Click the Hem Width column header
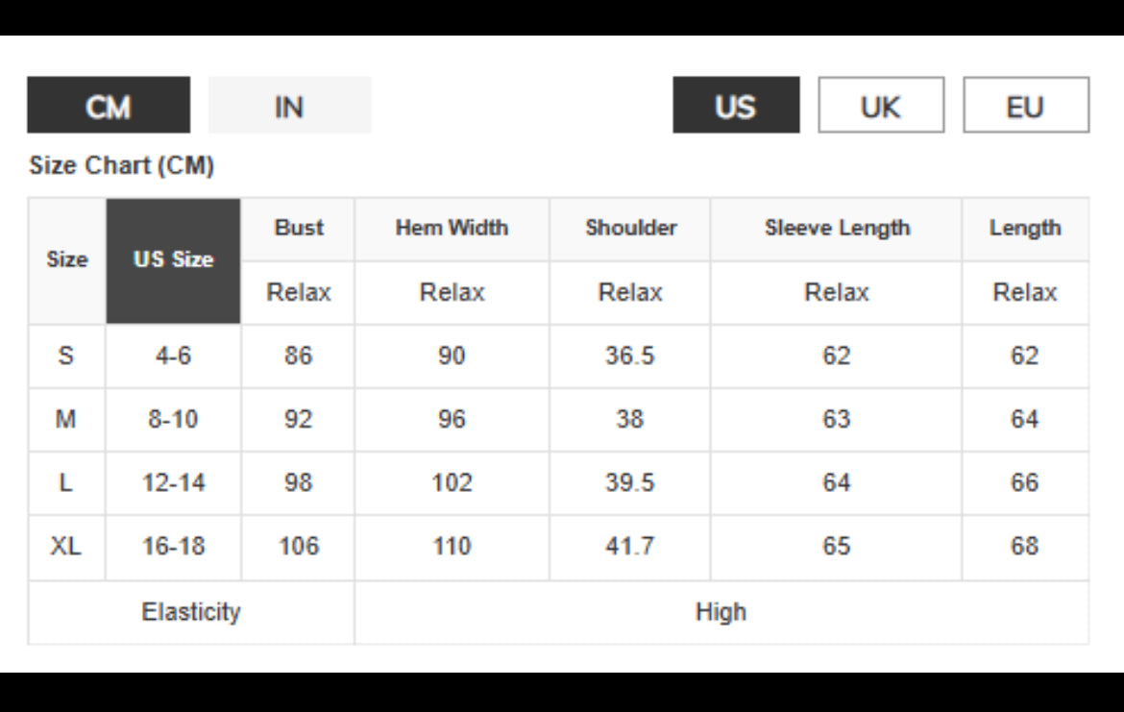This screenshot has height=712, width=1124. (x=452, y=229)
